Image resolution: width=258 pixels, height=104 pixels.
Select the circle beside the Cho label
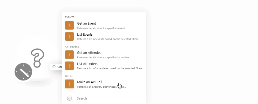(54, 67)
